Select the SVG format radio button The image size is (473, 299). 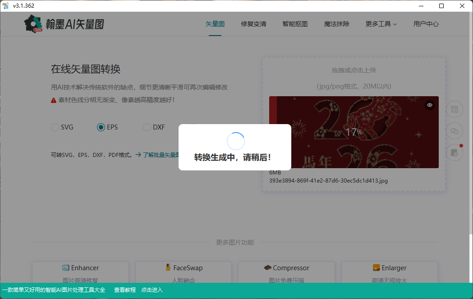click(x=55, y=127)
